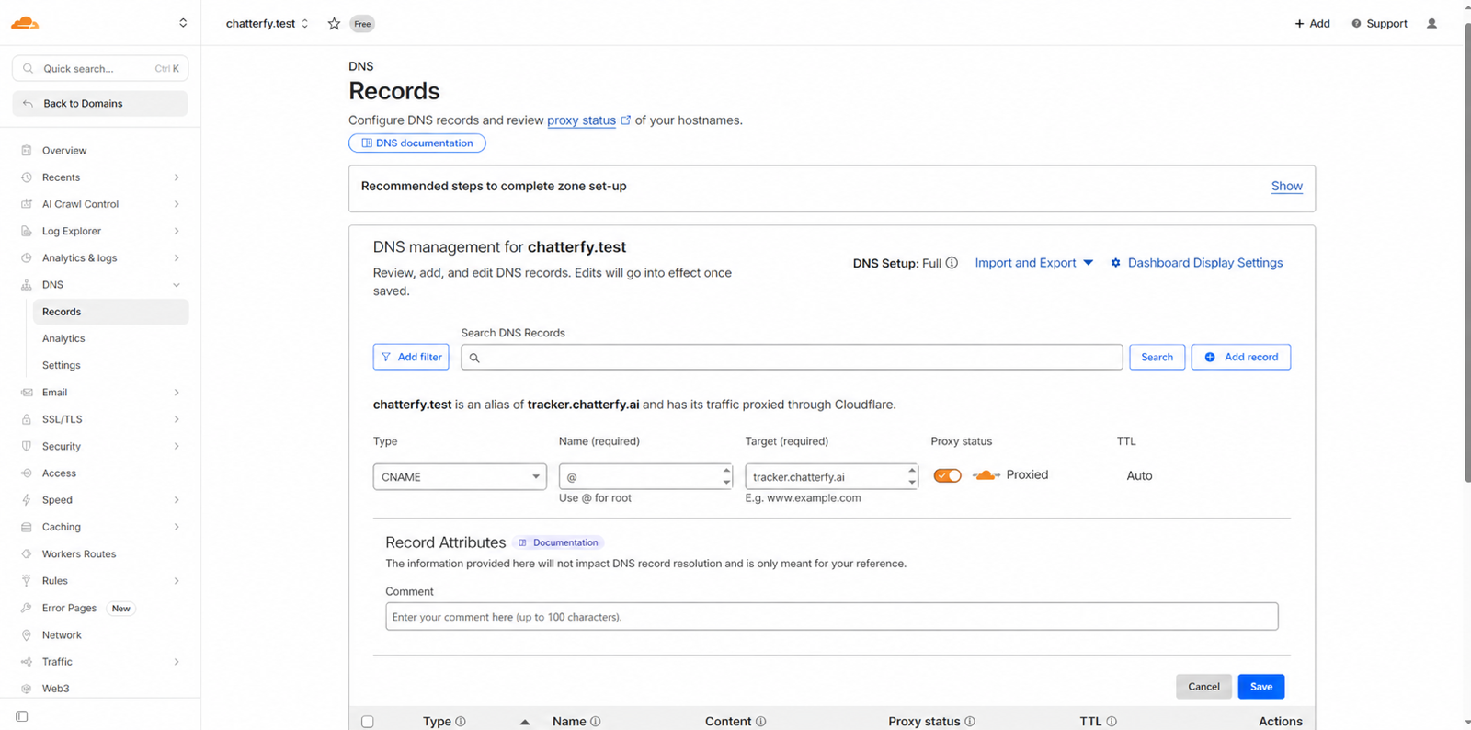Viewport: 1471px width, 730px height.
Task: Click the Quick search box
Action: (x=100, y=68)
